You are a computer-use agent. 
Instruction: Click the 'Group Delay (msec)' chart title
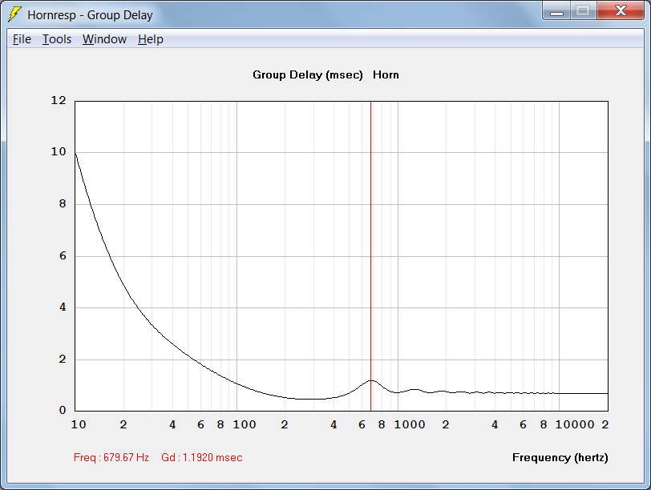tap(308, 75)
